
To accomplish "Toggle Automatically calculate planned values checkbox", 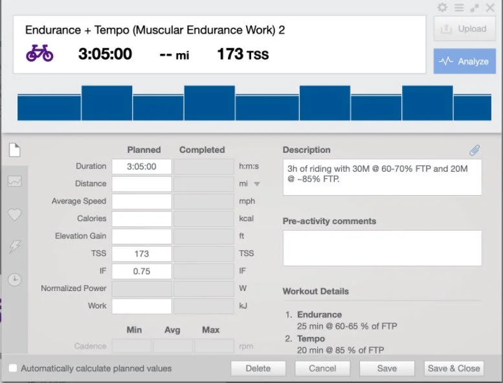I will [x=13, y=368].
